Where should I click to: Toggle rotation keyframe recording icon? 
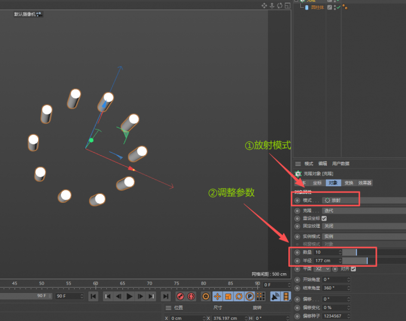(239, 297)
